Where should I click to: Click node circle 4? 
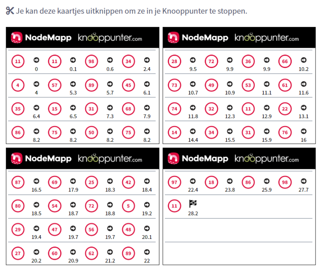point(17,85)
